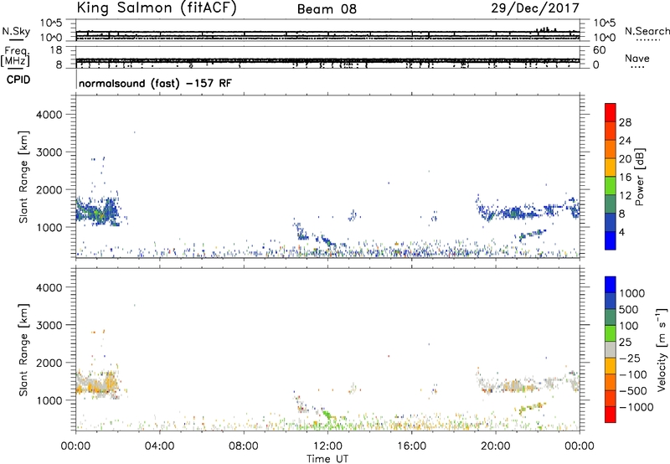The image size is (670, 464).
Task: Click power panel 'Slant Range [km]' axis label
Action: click(x=23, y=177)
